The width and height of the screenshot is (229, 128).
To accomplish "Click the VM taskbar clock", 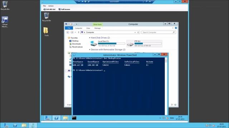I will pyautogui.click(x=180, y=118).
